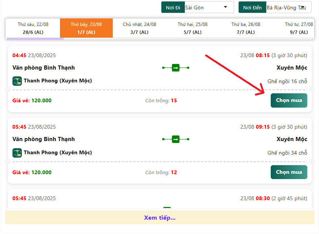Click Thanh Phong logo icon in 09:15 arrival trip
The height and width of the screenshot is (234, 319).
point(17,153)
